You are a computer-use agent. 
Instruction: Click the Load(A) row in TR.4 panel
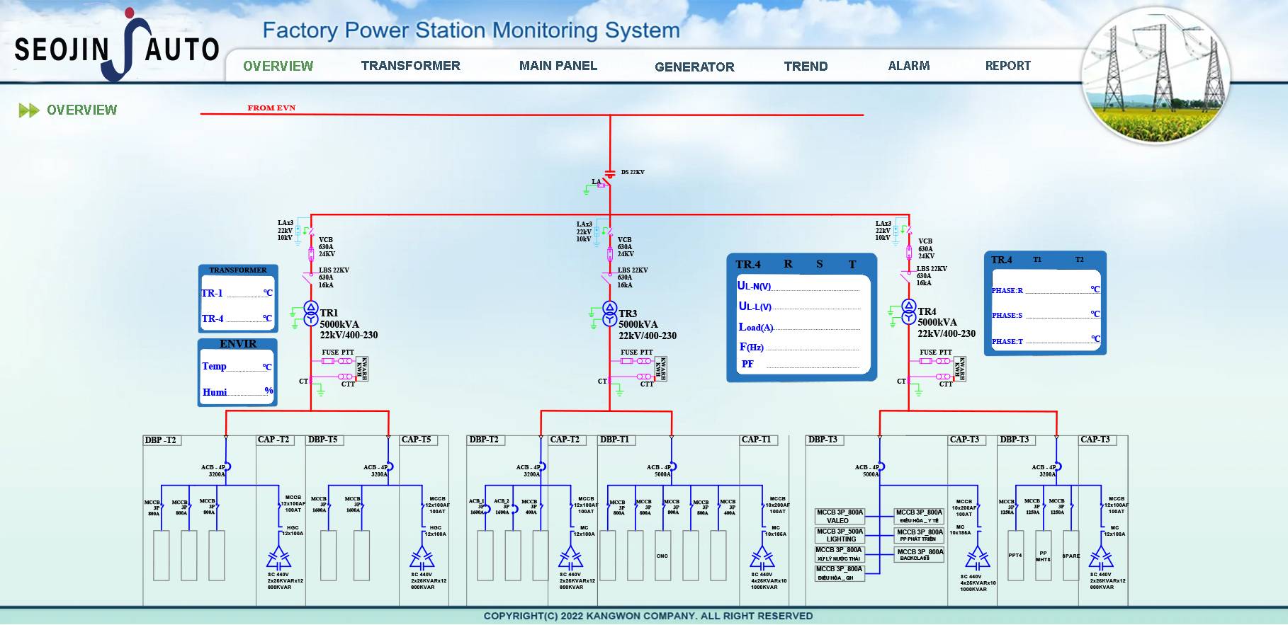pyautogui.click(x=798, y=327)
